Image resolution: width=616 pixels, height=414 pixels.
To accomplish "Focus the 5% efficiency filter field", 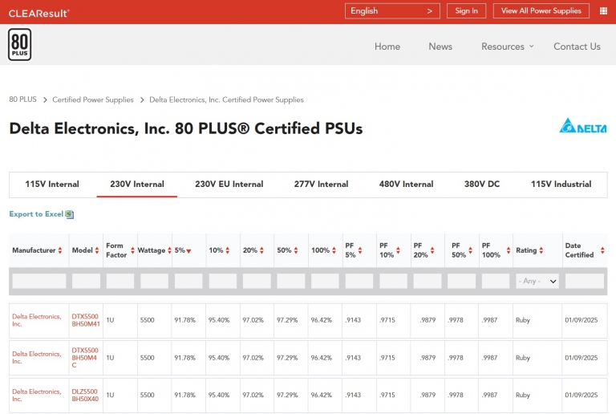I will pyautogui.click(x=188, y=282).
